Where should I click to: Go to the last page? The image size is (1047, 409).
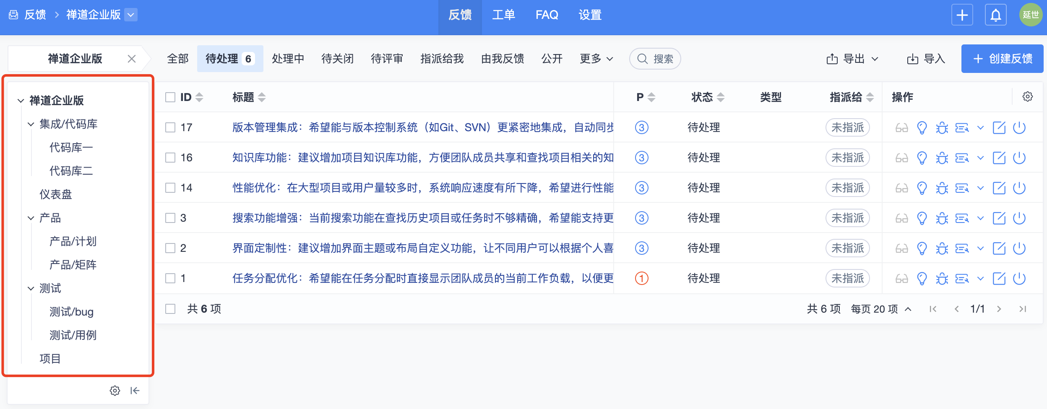(x=1022, y=309)
